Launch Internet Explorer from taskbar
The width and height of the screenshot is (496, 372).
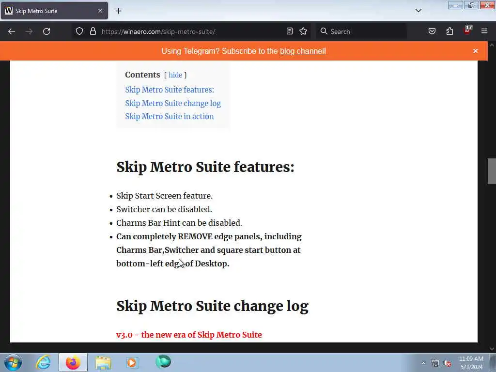(x=43, y=362)
